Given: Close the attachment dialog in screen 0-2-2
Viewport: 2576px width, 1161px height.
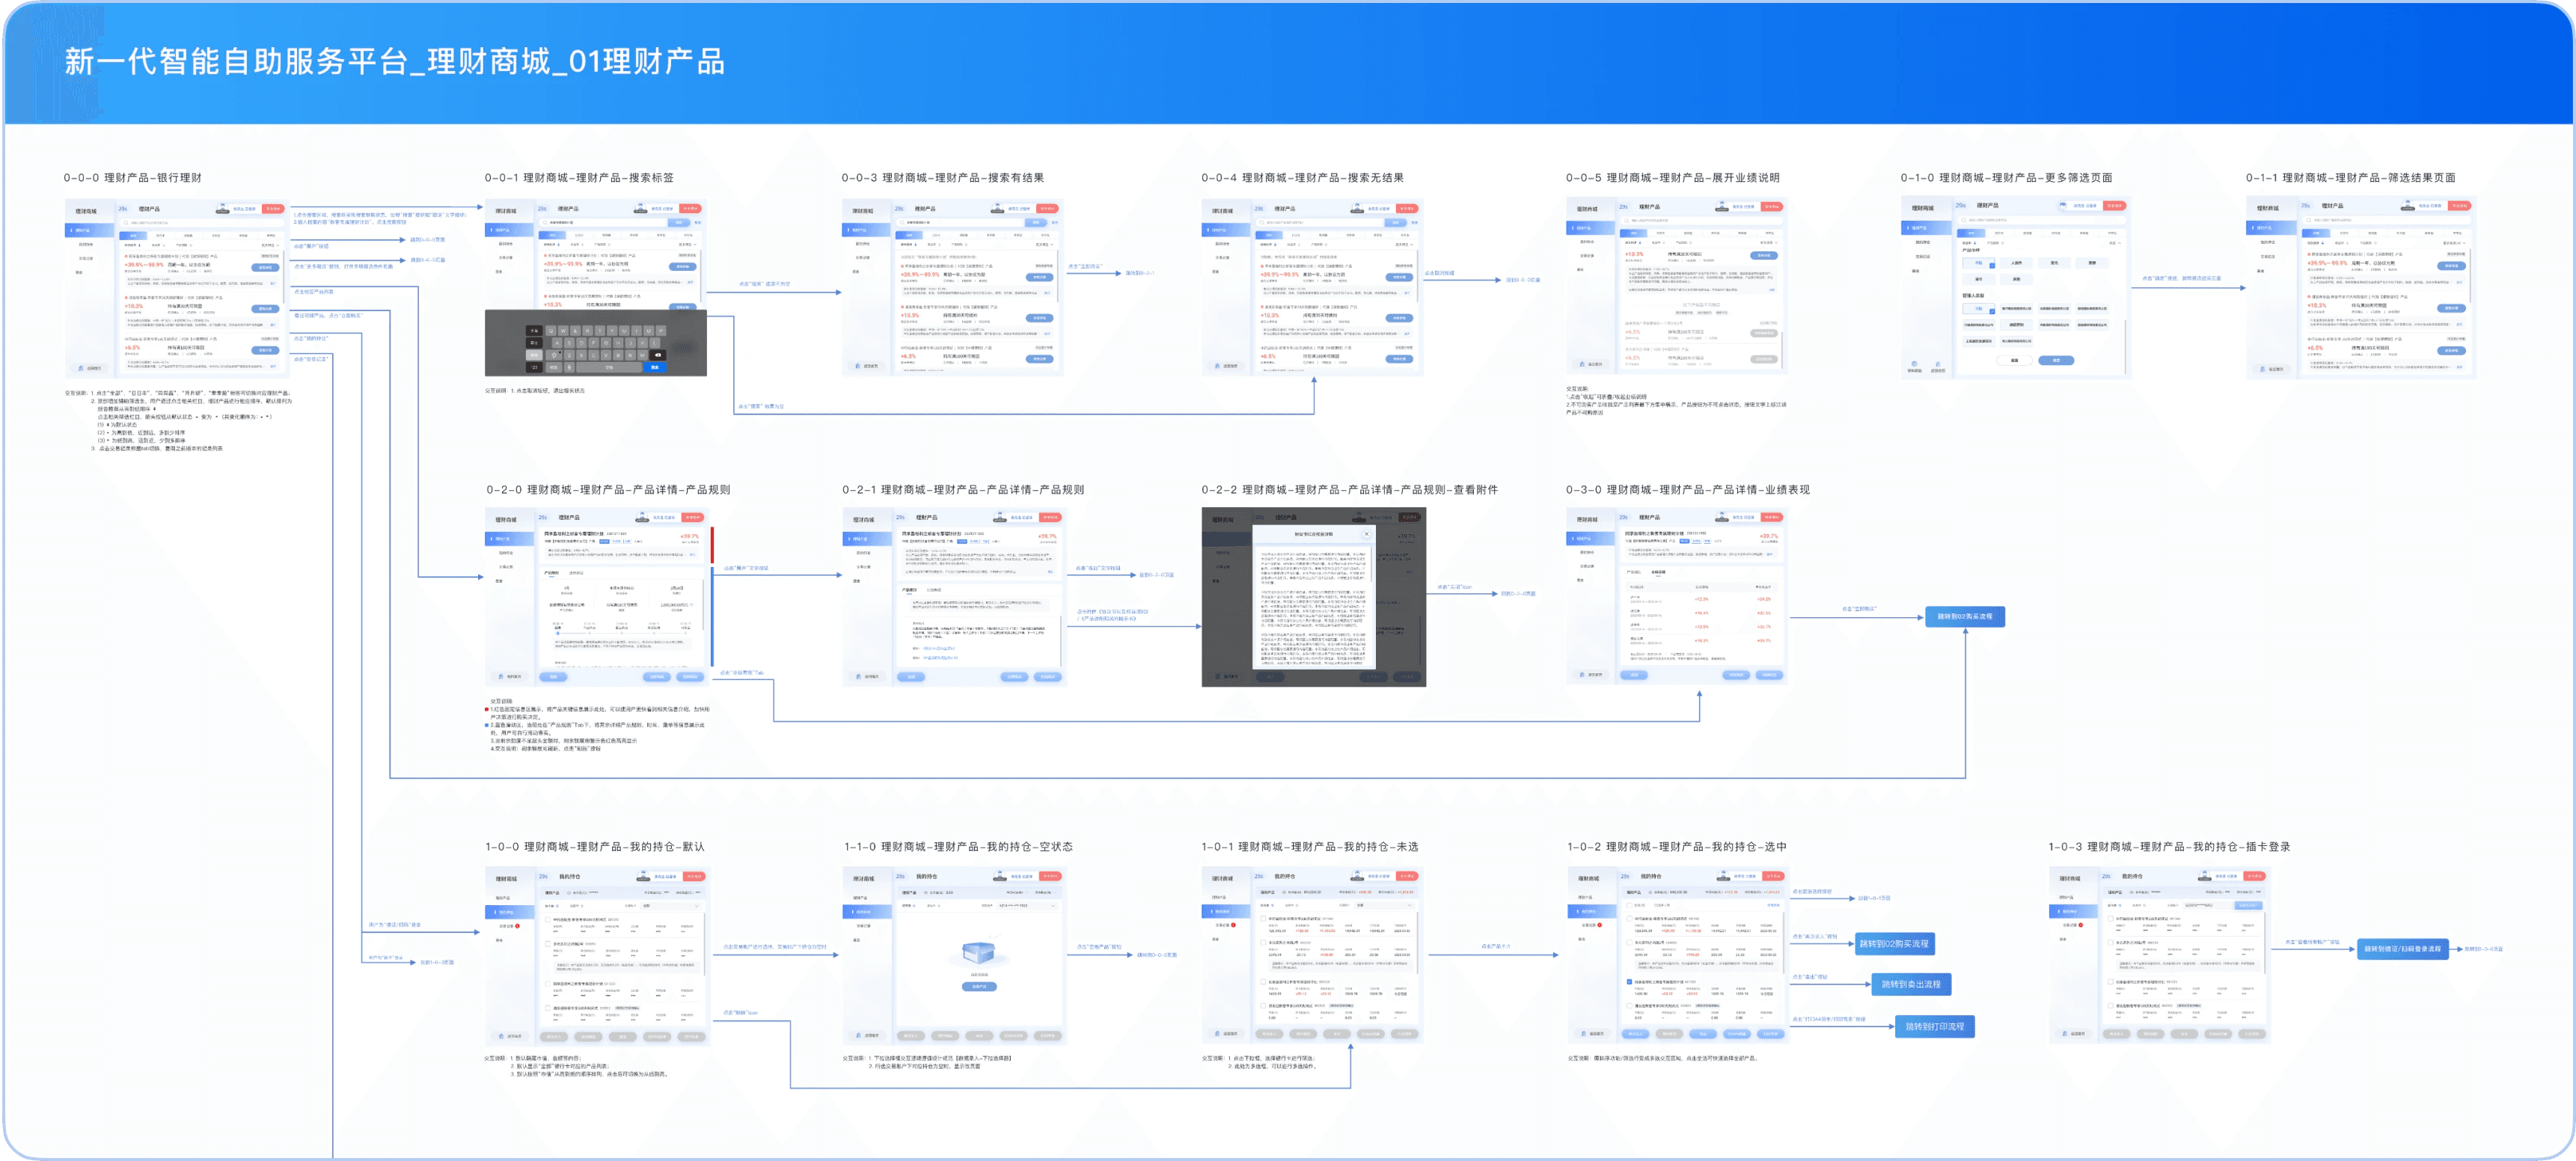Looking at the screenshot, I should tap(1367, 534).
